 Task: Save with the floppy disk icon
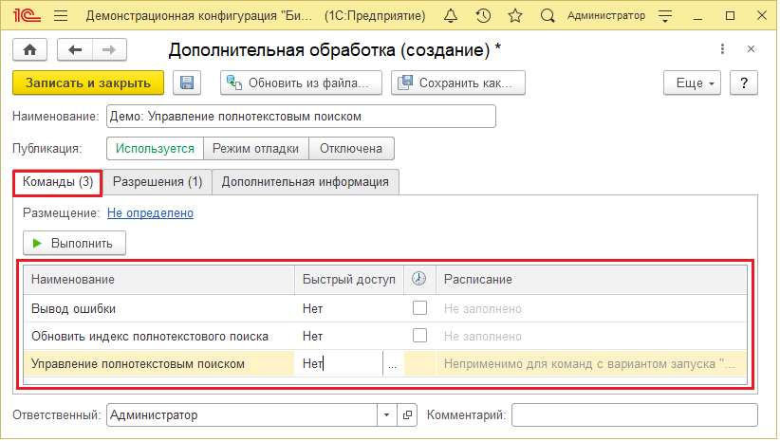coord(187,83)
